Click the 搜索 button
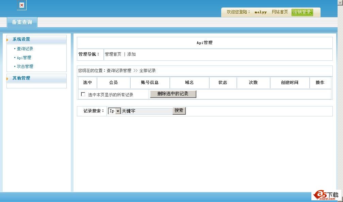This screenshot has height=202, width=343. (179, 111)
